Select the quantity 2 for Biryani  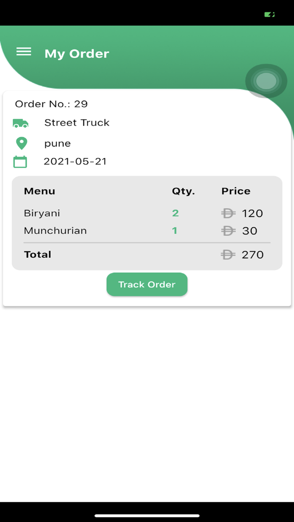pyautogui.click(x=175, y=213)
